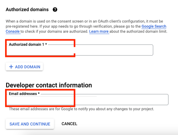Focus the Authorized domain 1 input field
The width and height of the screenshot is (178, 135).
click(x=80, y=50)
